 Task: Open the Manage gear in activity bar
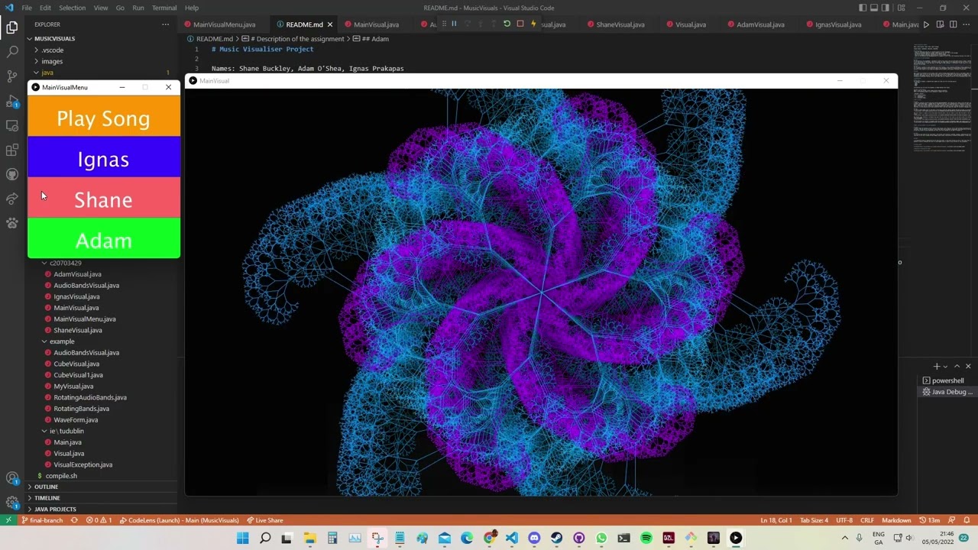coord(12,503)
